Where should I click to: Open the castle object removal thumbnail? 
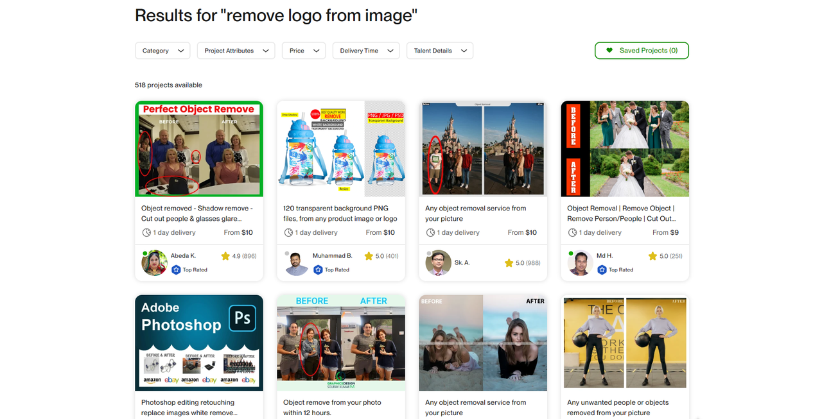pyautogui.click(x=483, y=149)
